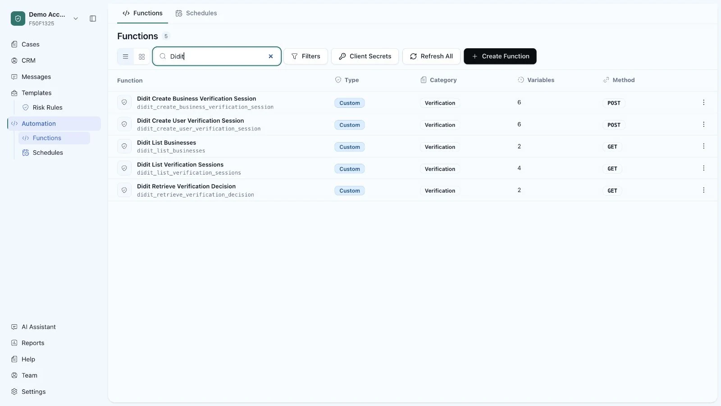Open Didit Create Business Verification Session function
This screenshot has width=721, height=406.
click(196, 98)
